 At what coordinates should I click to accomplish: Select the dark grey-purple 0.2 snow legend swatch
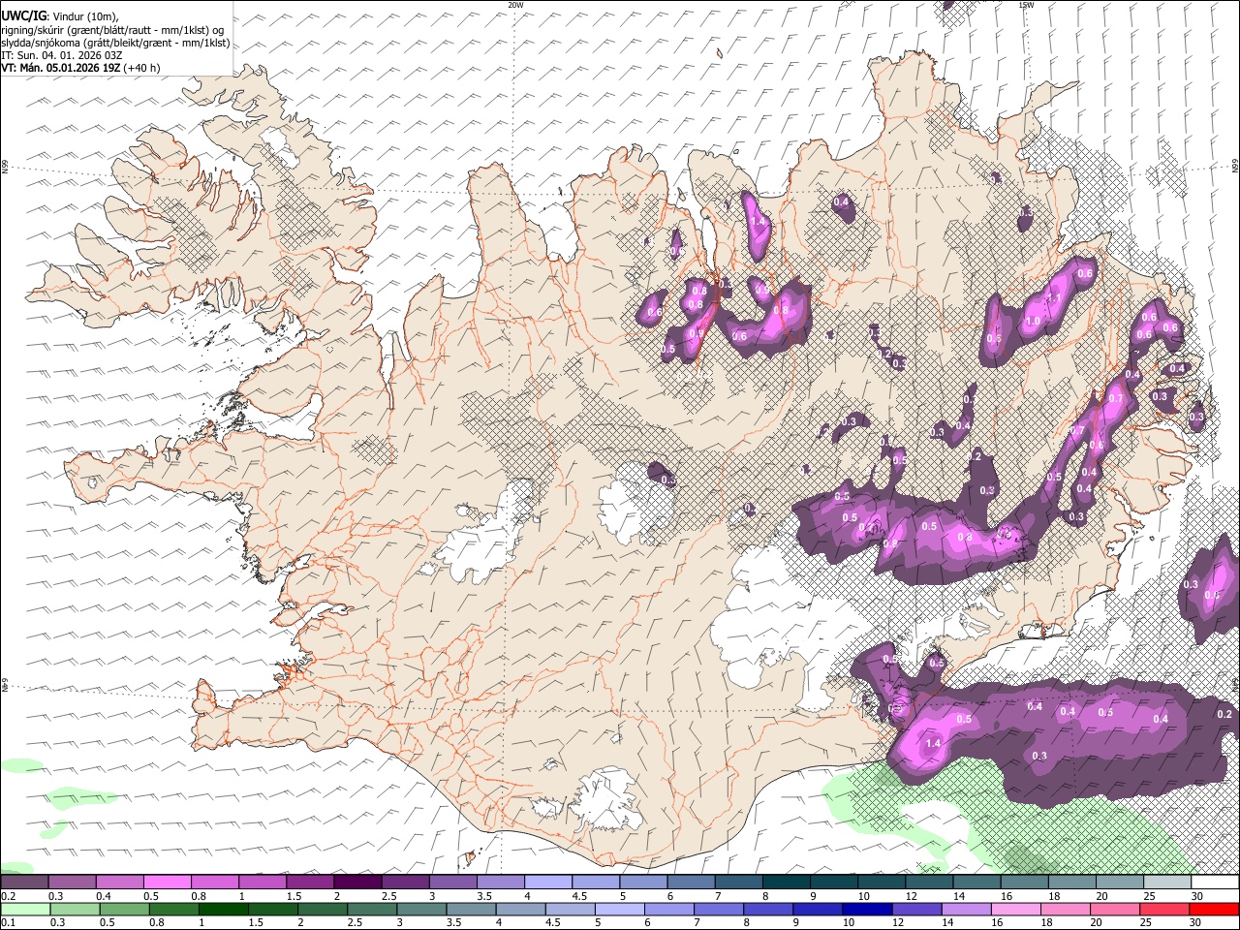24,882
